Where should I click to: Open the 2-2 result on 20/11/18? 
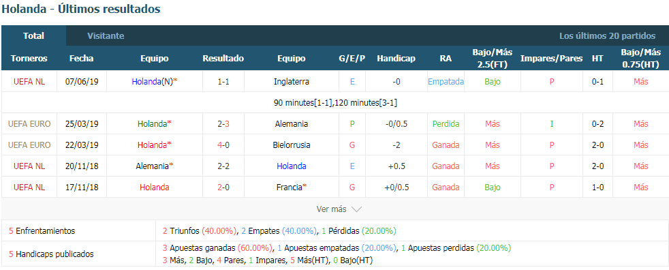(x=223, y=166)
